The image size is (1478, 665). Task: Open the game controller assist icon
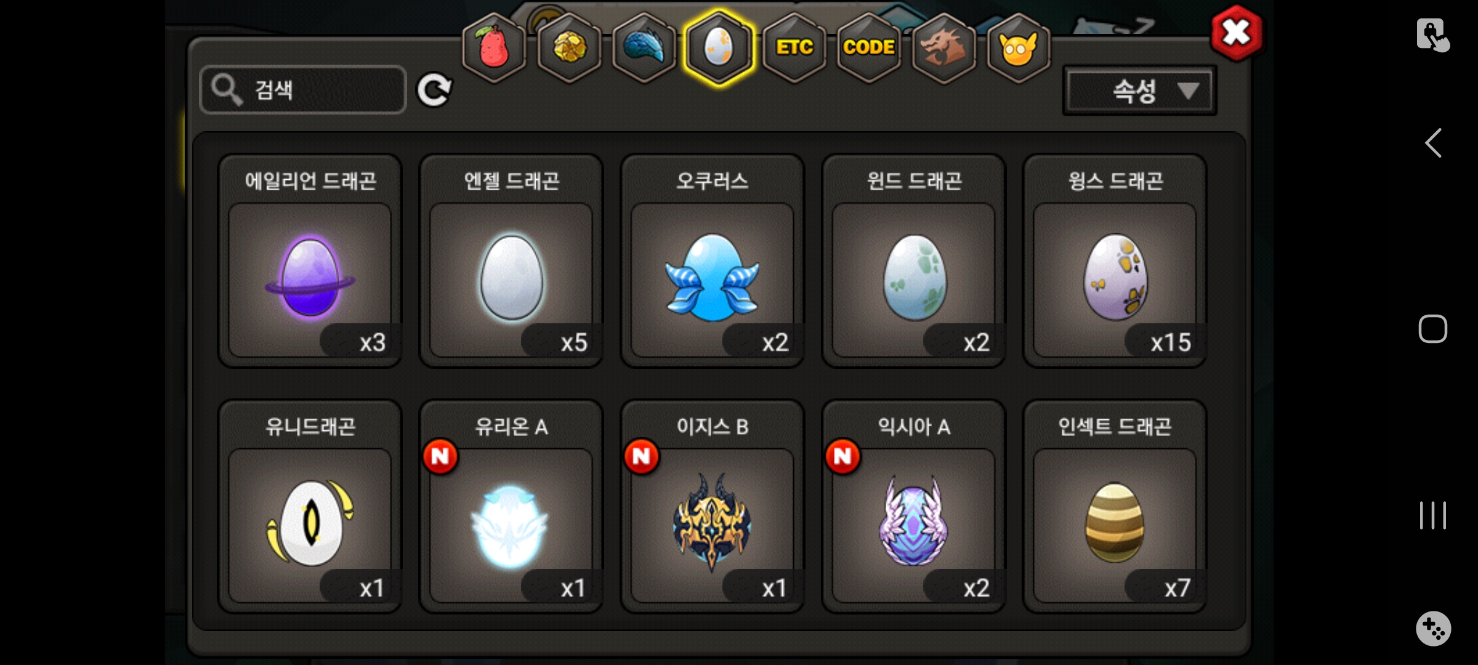[1433, 628]
